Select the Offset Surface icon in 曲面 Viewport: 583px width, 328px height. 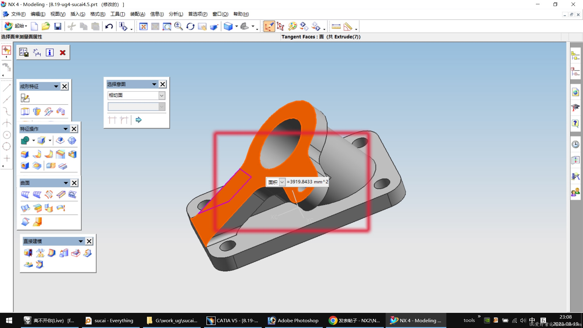61,207
